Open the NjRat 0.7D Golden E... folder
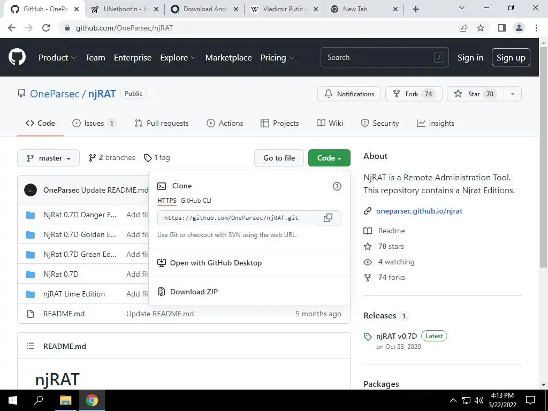Viewport: 548px width, 411px height. 79,234
